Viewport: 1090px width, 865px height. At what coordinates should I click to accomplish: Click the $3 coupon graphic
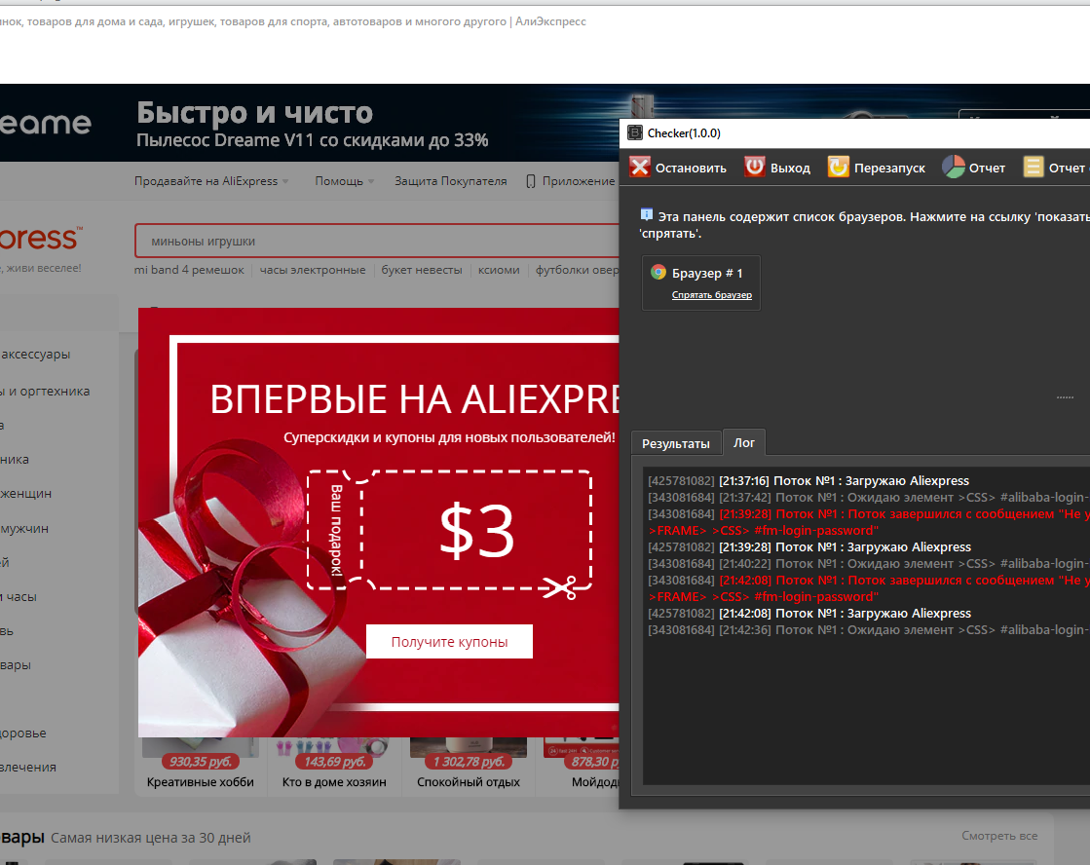point(450,531)
